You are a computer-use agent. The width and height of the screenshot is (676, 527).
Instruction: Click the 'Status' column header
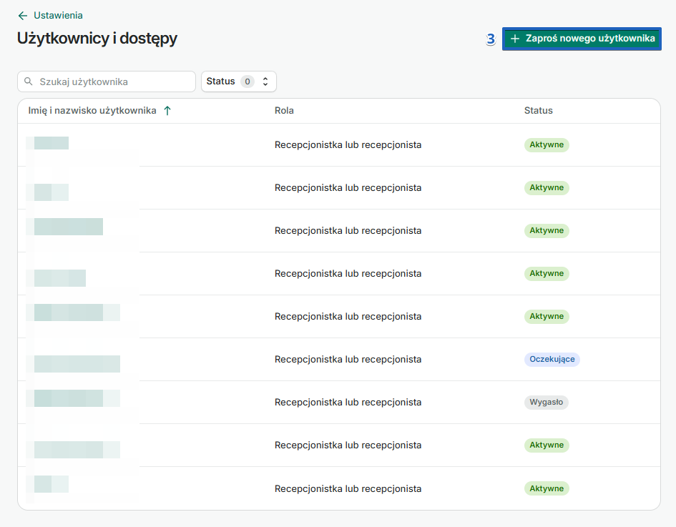pos(537,110)
